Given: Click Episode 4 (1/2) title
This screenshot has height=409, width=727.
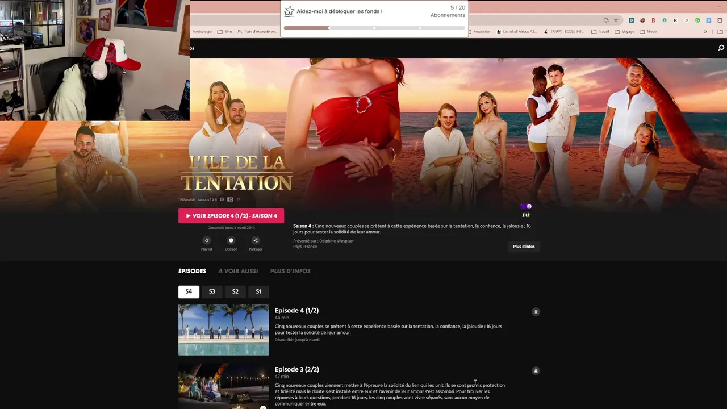Looking at the screenshot, I should point(296,311).
